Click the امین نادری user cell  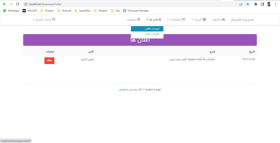[x=87, y=59]
